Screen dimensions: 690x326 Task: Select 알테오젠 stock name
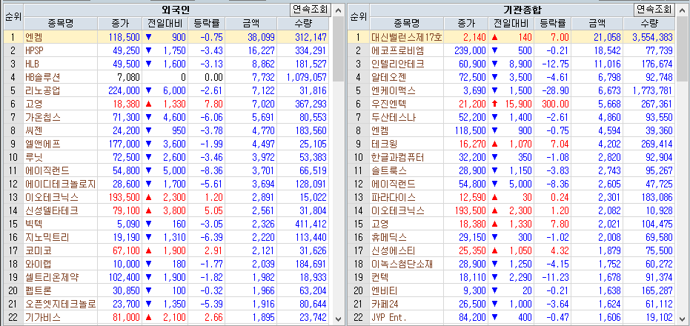point(388,78)
